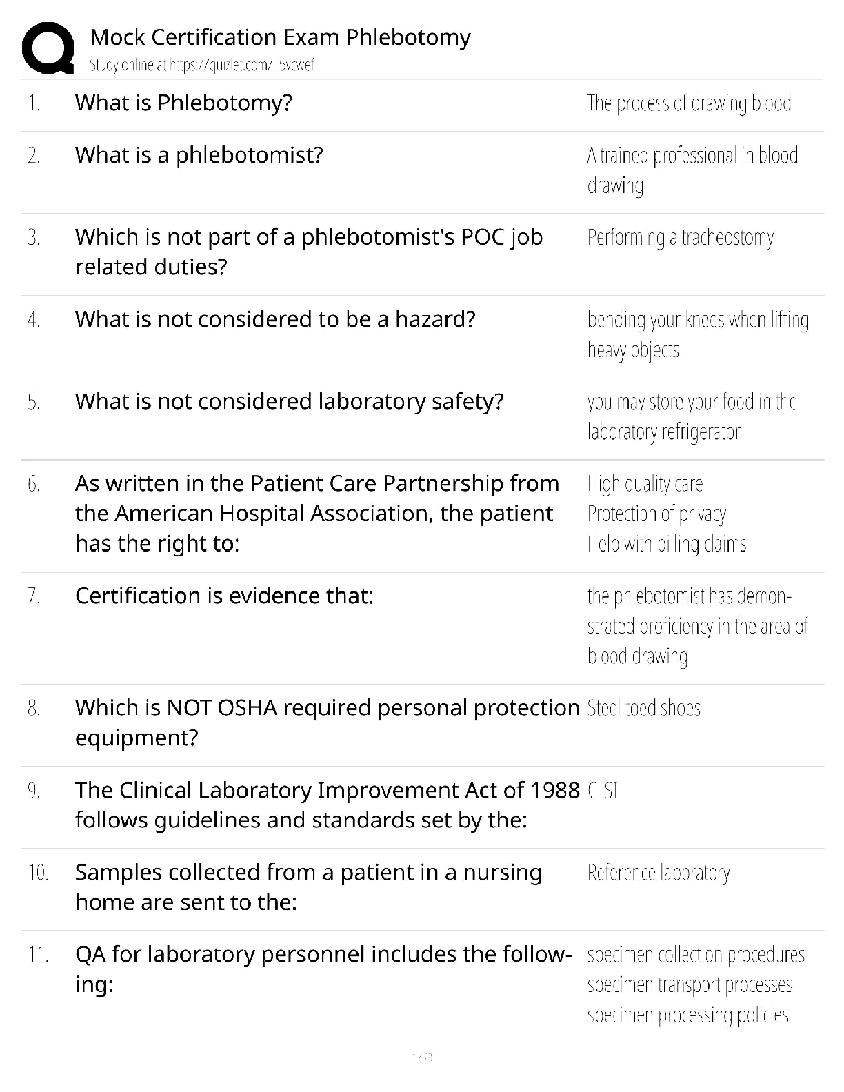Viewport: 844px width, 1092px height.
Task: Select the question 'What is Phlebotomy?'
Action: (183, 103)
